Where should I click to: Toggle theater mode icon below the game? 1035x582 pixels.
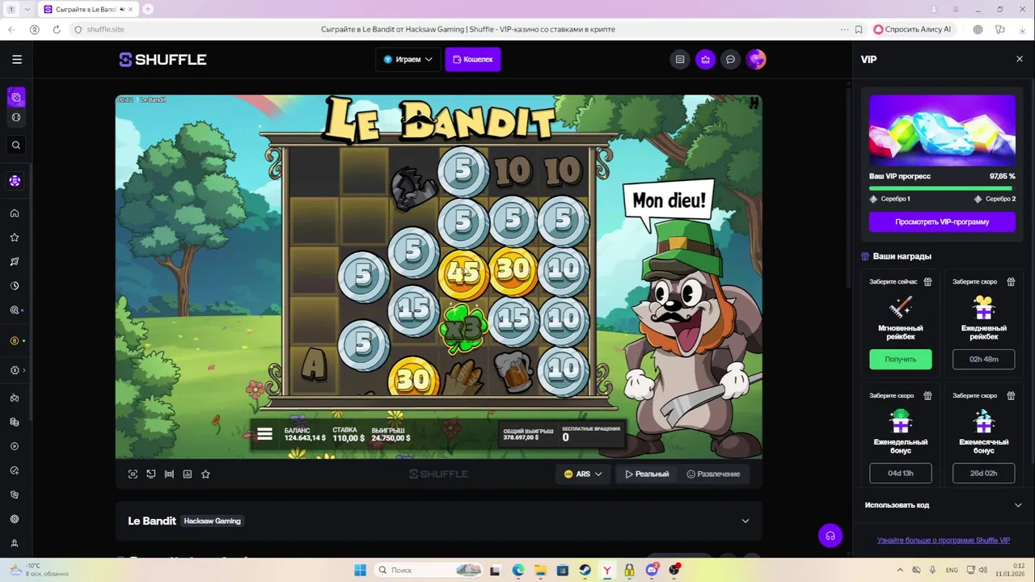(151, 474)
